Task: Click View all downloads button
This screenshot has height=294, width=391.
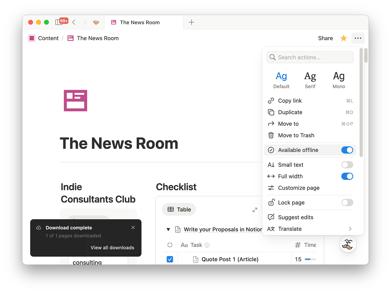Action: click(x=112, y=247)
